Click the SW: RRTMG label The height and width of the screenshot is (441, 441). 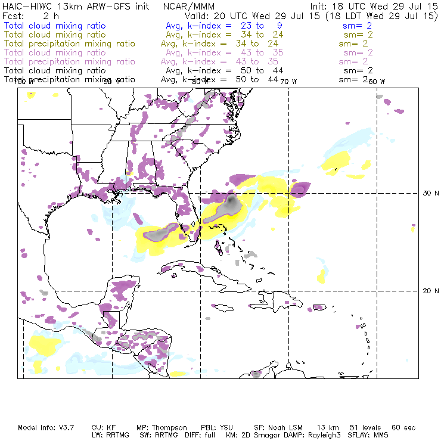click(x=159, y=435)
